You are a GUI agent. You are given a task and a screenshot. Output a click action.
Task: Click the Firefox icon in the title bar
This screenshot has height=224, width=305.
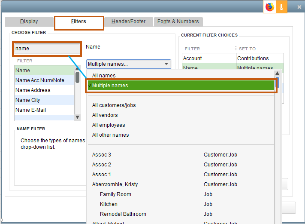click(269, 7)
